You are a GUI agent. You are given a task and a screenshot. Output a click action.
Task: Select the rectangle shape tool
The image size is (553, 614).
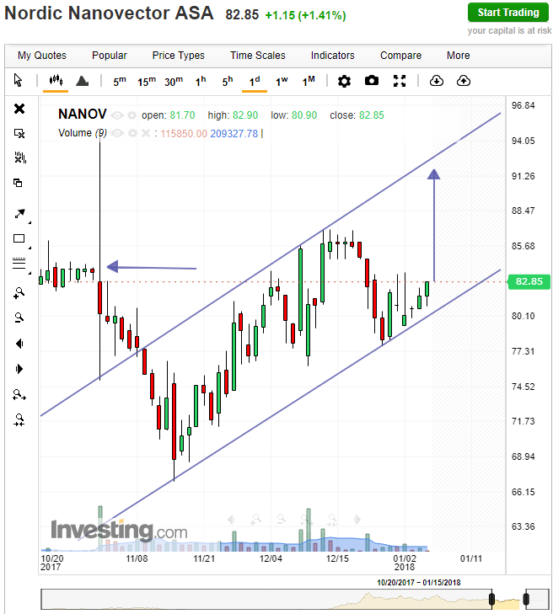pos(19,238)
